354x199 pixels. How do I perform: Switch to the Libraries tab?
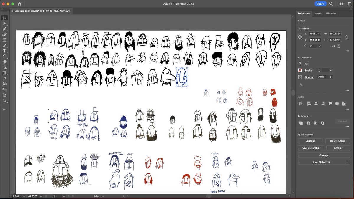coord(331,14)
